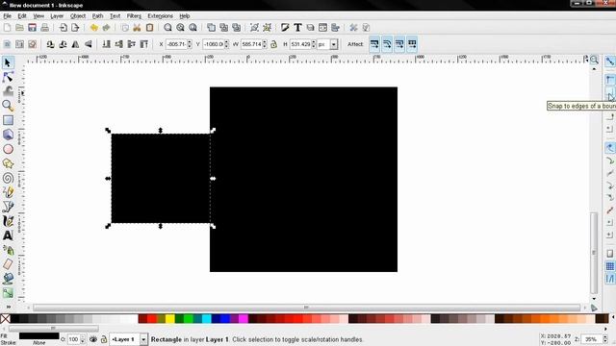Toggle the width/height lock icon
The width and height of the screenshot is (616, 346).
click(273, 44)
